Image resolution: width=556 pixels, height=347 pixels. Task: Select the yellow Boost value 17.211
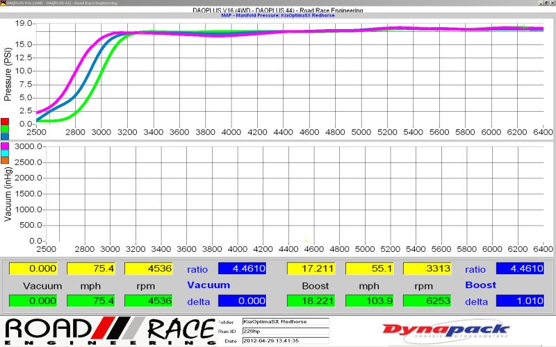pos(311,269)
